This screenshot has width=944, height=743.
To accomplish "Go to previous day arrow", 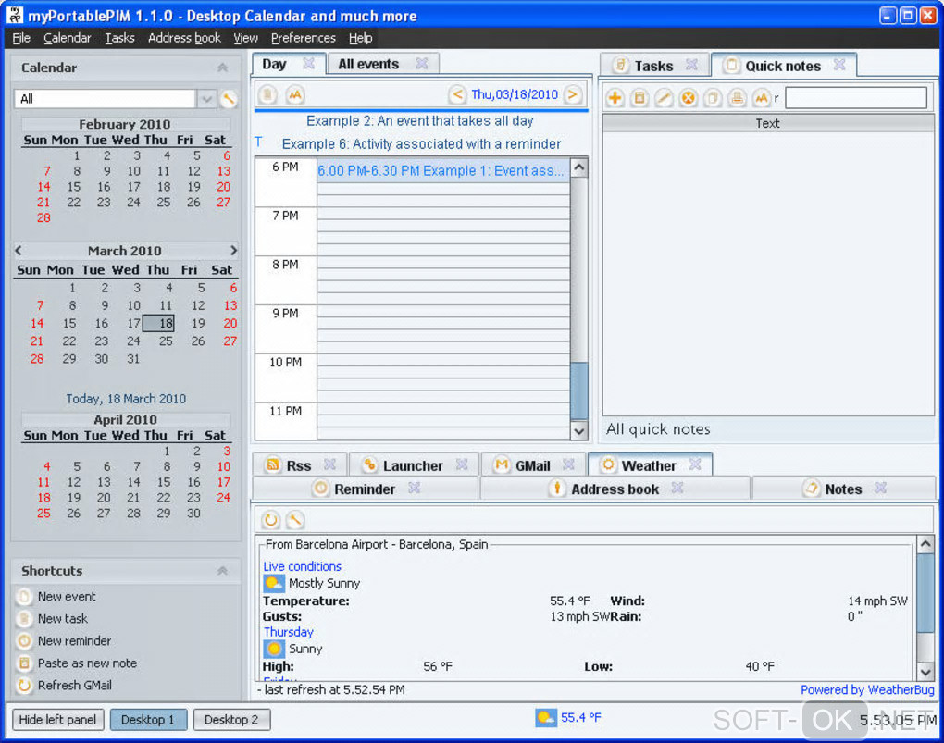I will point(457,94).
